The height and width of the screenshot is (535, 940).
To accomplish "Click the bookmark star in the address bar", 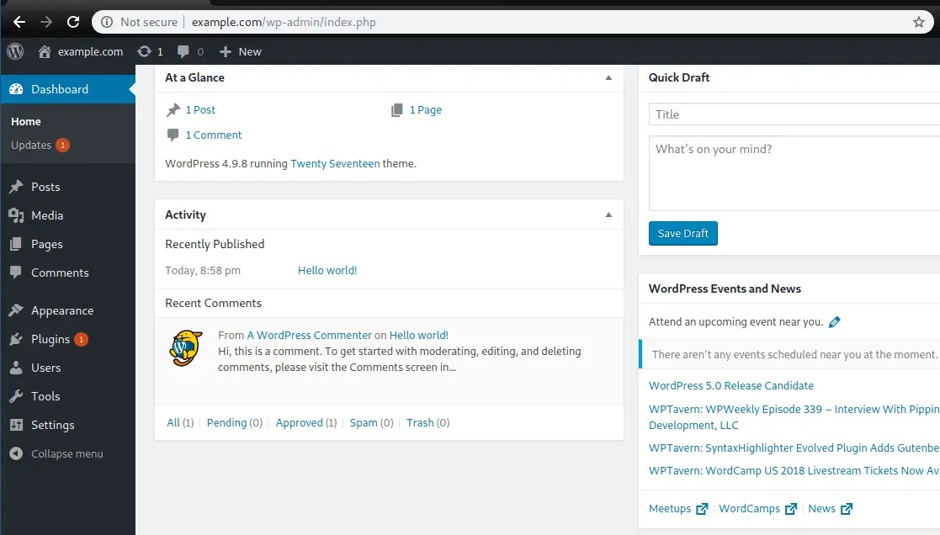I will pyautogui.click(x=920, y=21).
